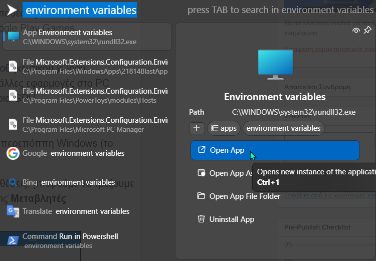Select File result in WindowsApps 21814BlastApp folder
Screen dimensions: 376x261
coord(87,67)
